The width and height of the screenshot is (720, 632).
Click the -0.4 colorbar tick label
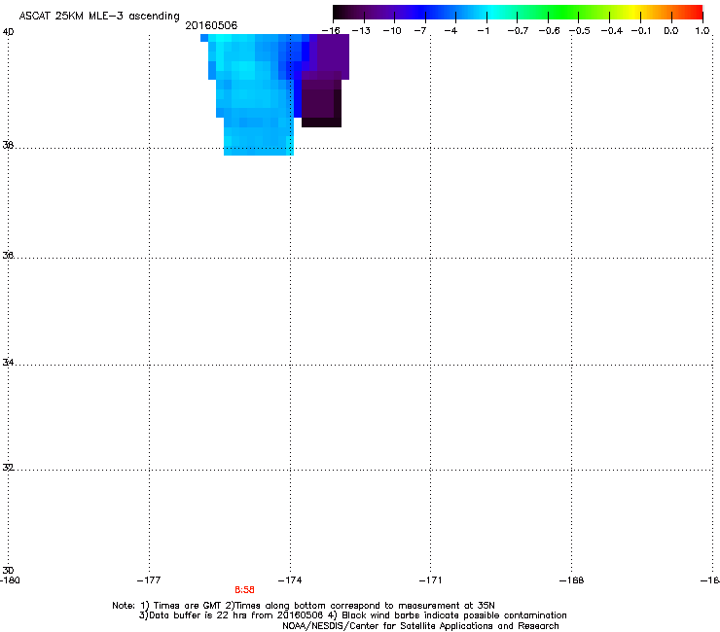[612, 31]
